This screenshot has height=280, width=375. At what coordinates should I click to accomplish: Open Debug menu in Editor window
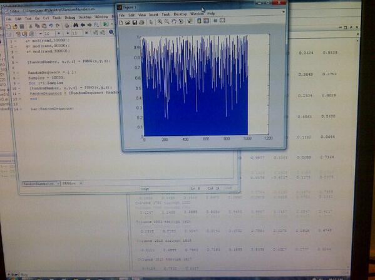pos(70,18)
